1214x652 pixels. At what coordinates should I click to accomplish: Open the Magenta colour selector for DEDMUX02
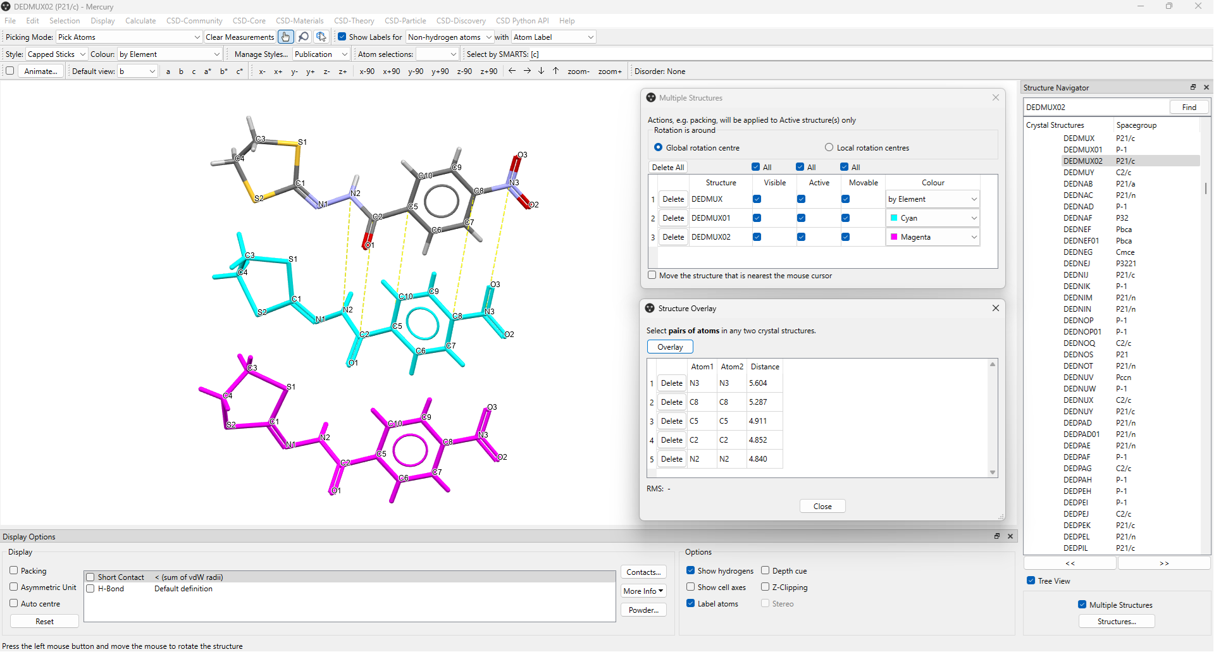[x=933, y=237]
